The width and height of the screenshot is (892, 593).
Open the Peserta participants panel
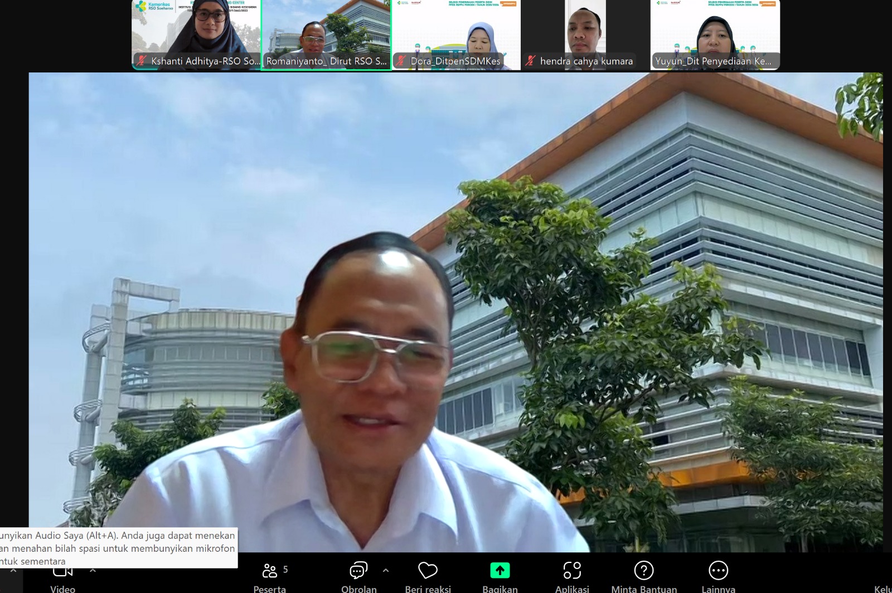click(x=270, y=577)
